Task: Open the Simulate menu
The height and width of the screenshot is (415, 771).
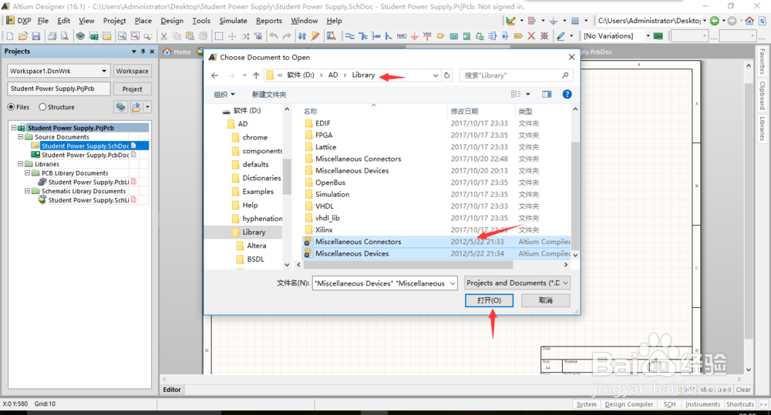Action: tap(233, 21)
